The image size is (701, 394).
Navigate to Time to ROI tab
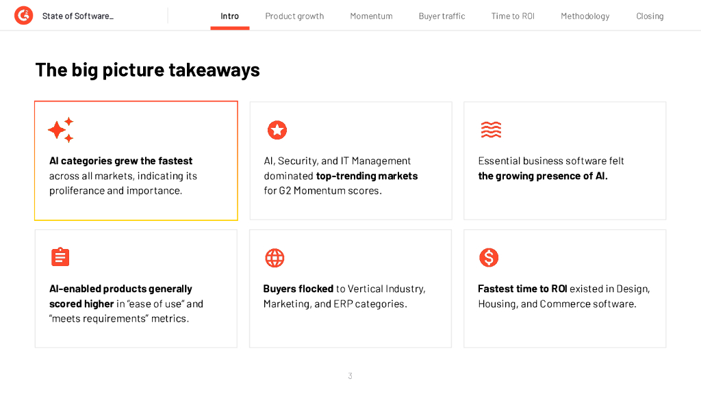pos(513,16)
